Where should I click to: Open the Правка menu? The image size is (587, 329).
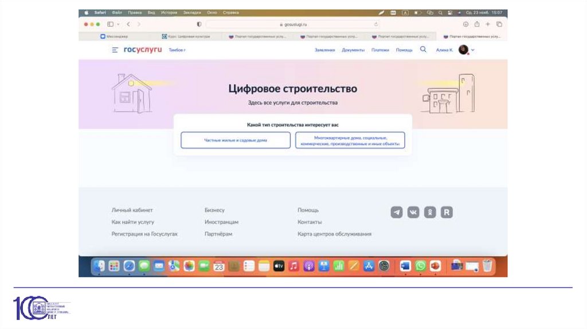pyautogui.click(x=135, y=13)
